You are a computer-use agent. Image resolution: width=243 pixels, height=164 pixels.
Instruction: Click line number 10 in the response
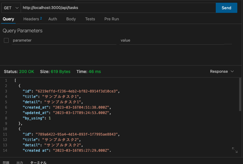click(x=5, y=129)
